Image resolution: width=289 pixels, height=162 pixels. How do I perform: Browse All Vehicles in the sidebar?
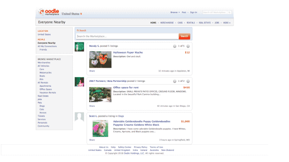pyautogui.click(x=44, y=66)
